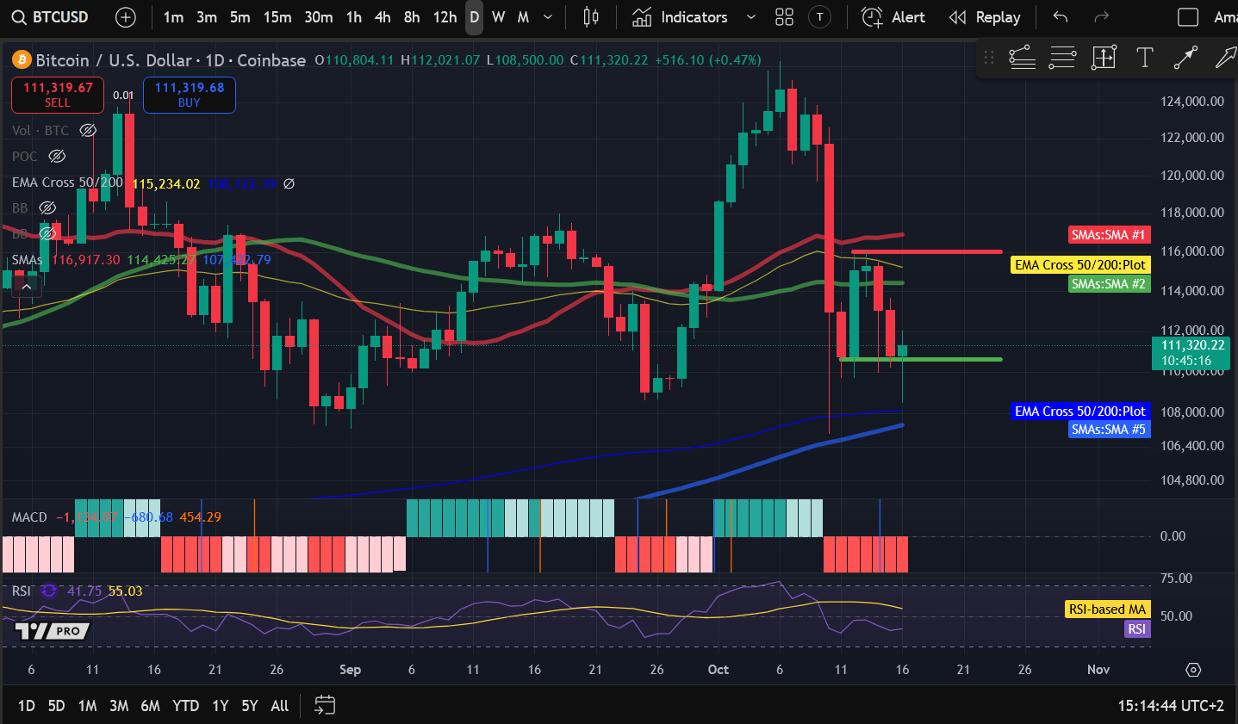Open the layout setup grid icon
1238x724 pixels.
pos(784,17)
